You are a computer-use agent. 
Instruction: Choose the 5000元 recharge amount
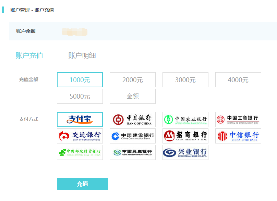coord(80,96)
